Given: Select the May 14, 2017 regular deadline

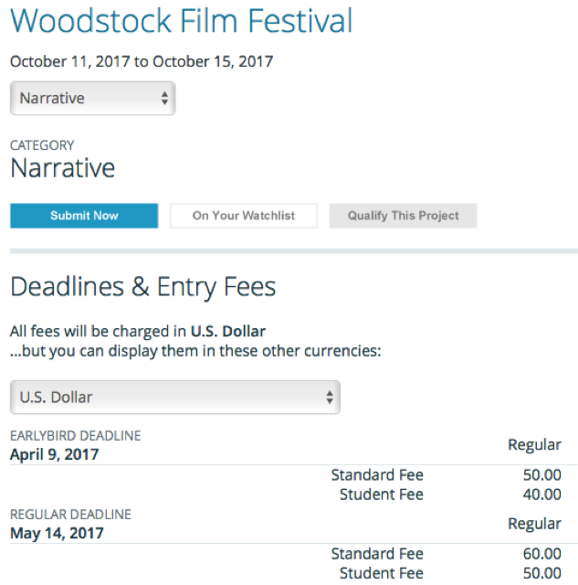Looking at the screenshot, I should pyautogui.click(x=57, y=533).
